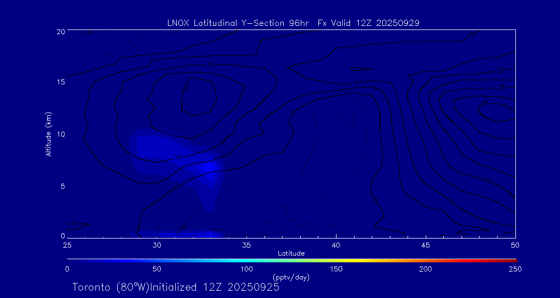This screenshot has width=560, height=298.
Task: Click altitude axis tick label '20'
Action: (59, 31)
